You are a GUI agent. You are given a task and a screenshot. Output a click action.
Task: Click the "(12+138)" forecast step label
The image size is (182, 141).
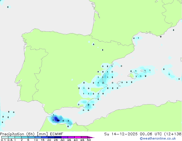tap(173, 134)
